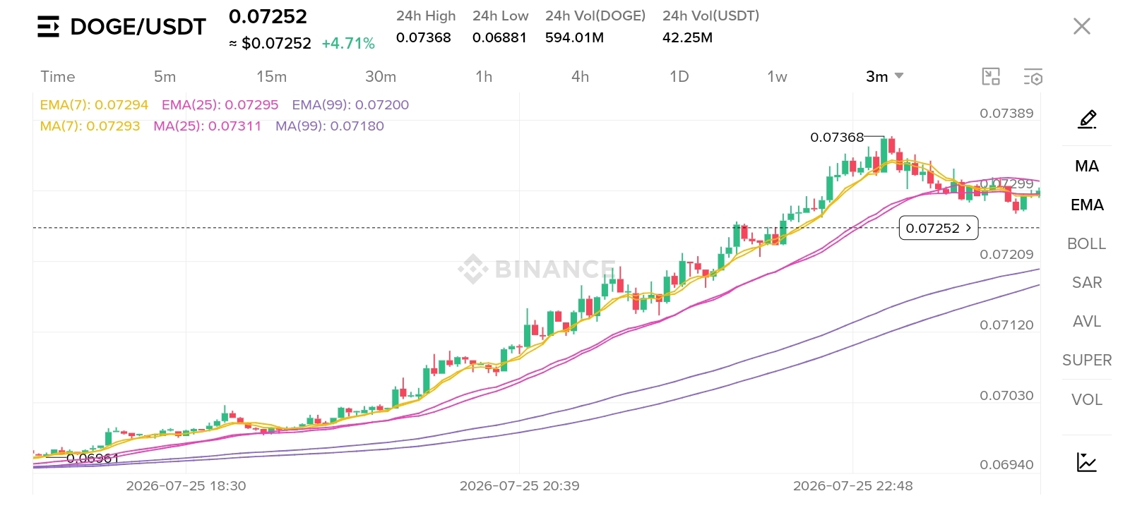Screen dimensions: 1130x508
Task: Open the trading pair list menu icon
Action: pyautogui.click(x=48, y=27)
